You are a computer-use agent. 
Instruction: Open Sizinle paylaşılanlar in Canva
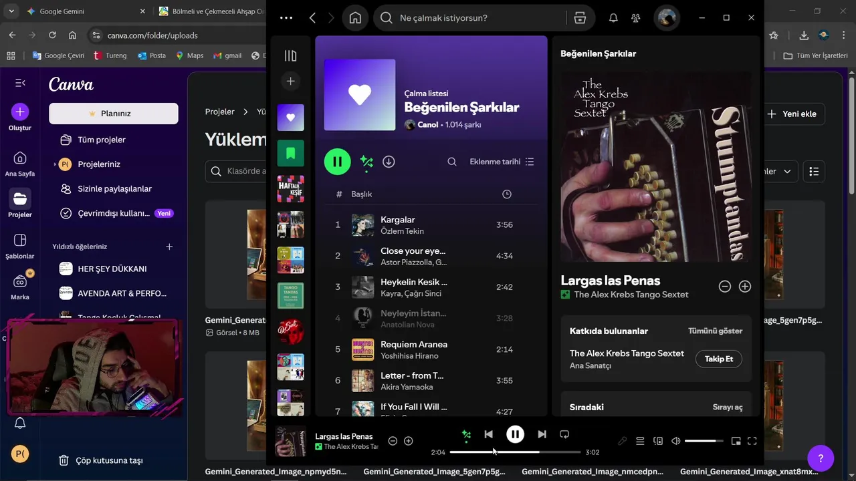(114, 189)
